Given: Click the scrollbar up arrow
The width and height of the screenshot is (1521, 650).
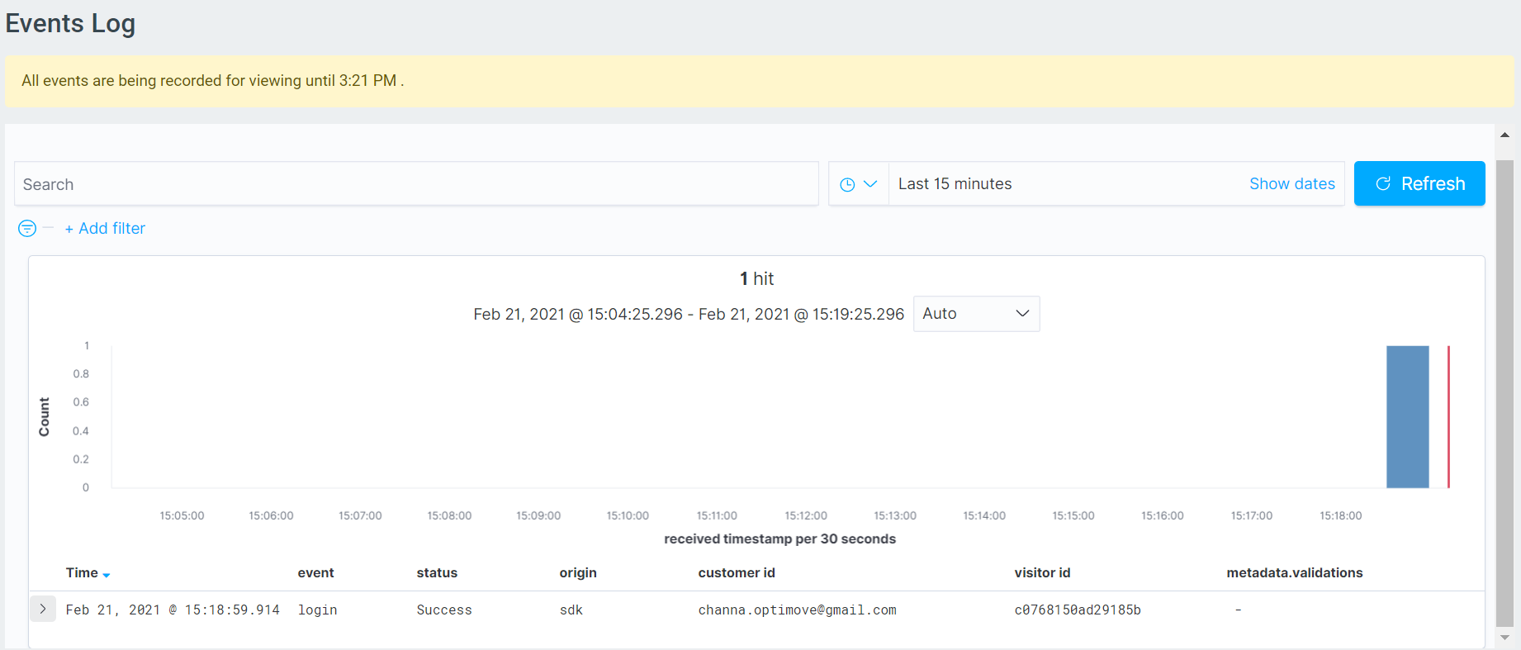Looking at the screenshot, I should (1504, 135).
